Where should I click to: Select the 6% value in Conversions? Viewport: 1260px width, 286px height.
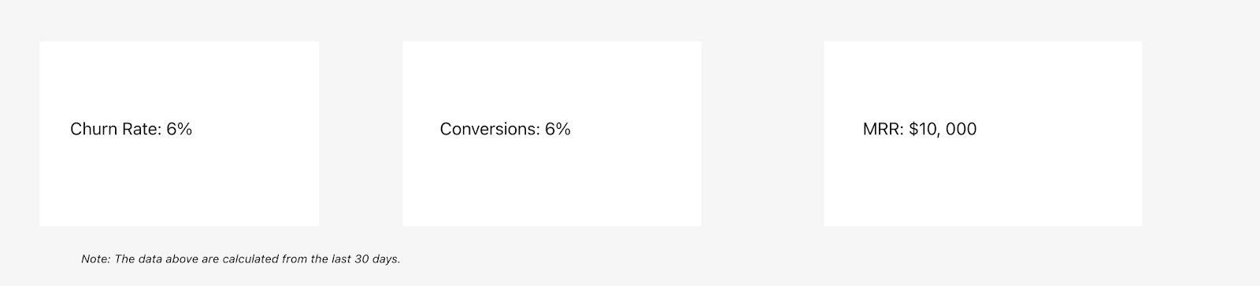tap(558, 129)
